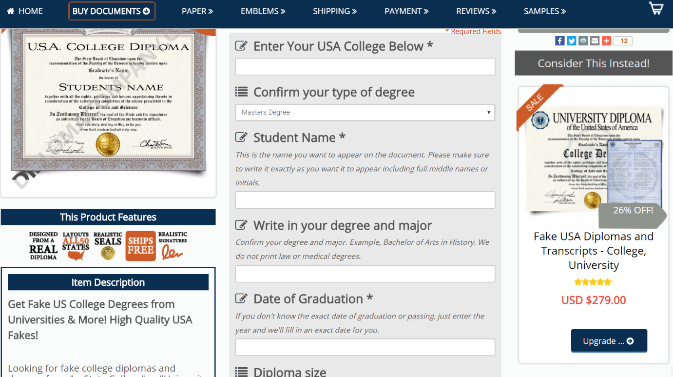This screenshot has height=377, width=673.
Task: Focus the Date of Graduation field
Action: point(365,347)
